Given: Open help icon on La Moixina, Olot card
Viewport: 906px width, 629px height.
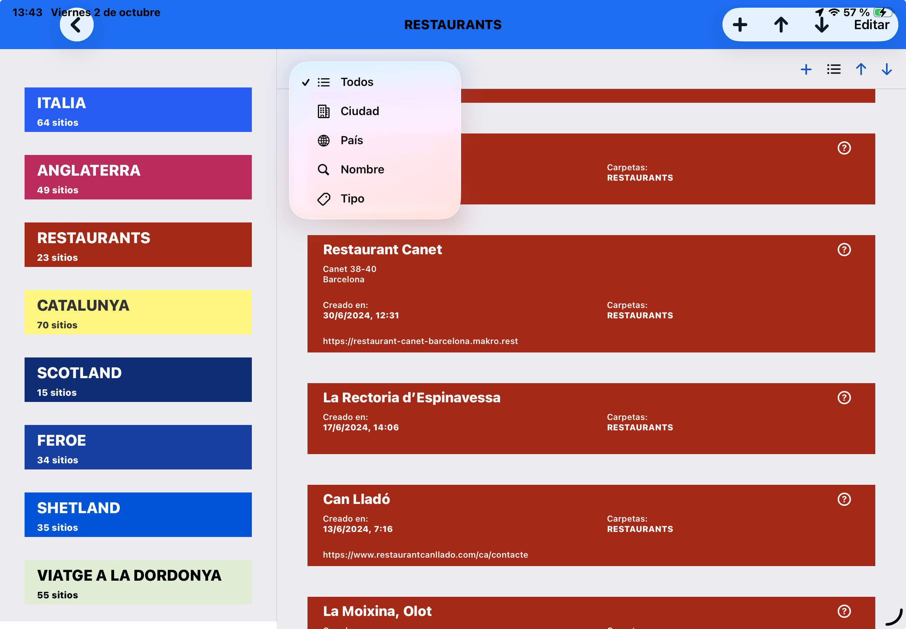Looking at the screenshot, I should pos(844,611).
